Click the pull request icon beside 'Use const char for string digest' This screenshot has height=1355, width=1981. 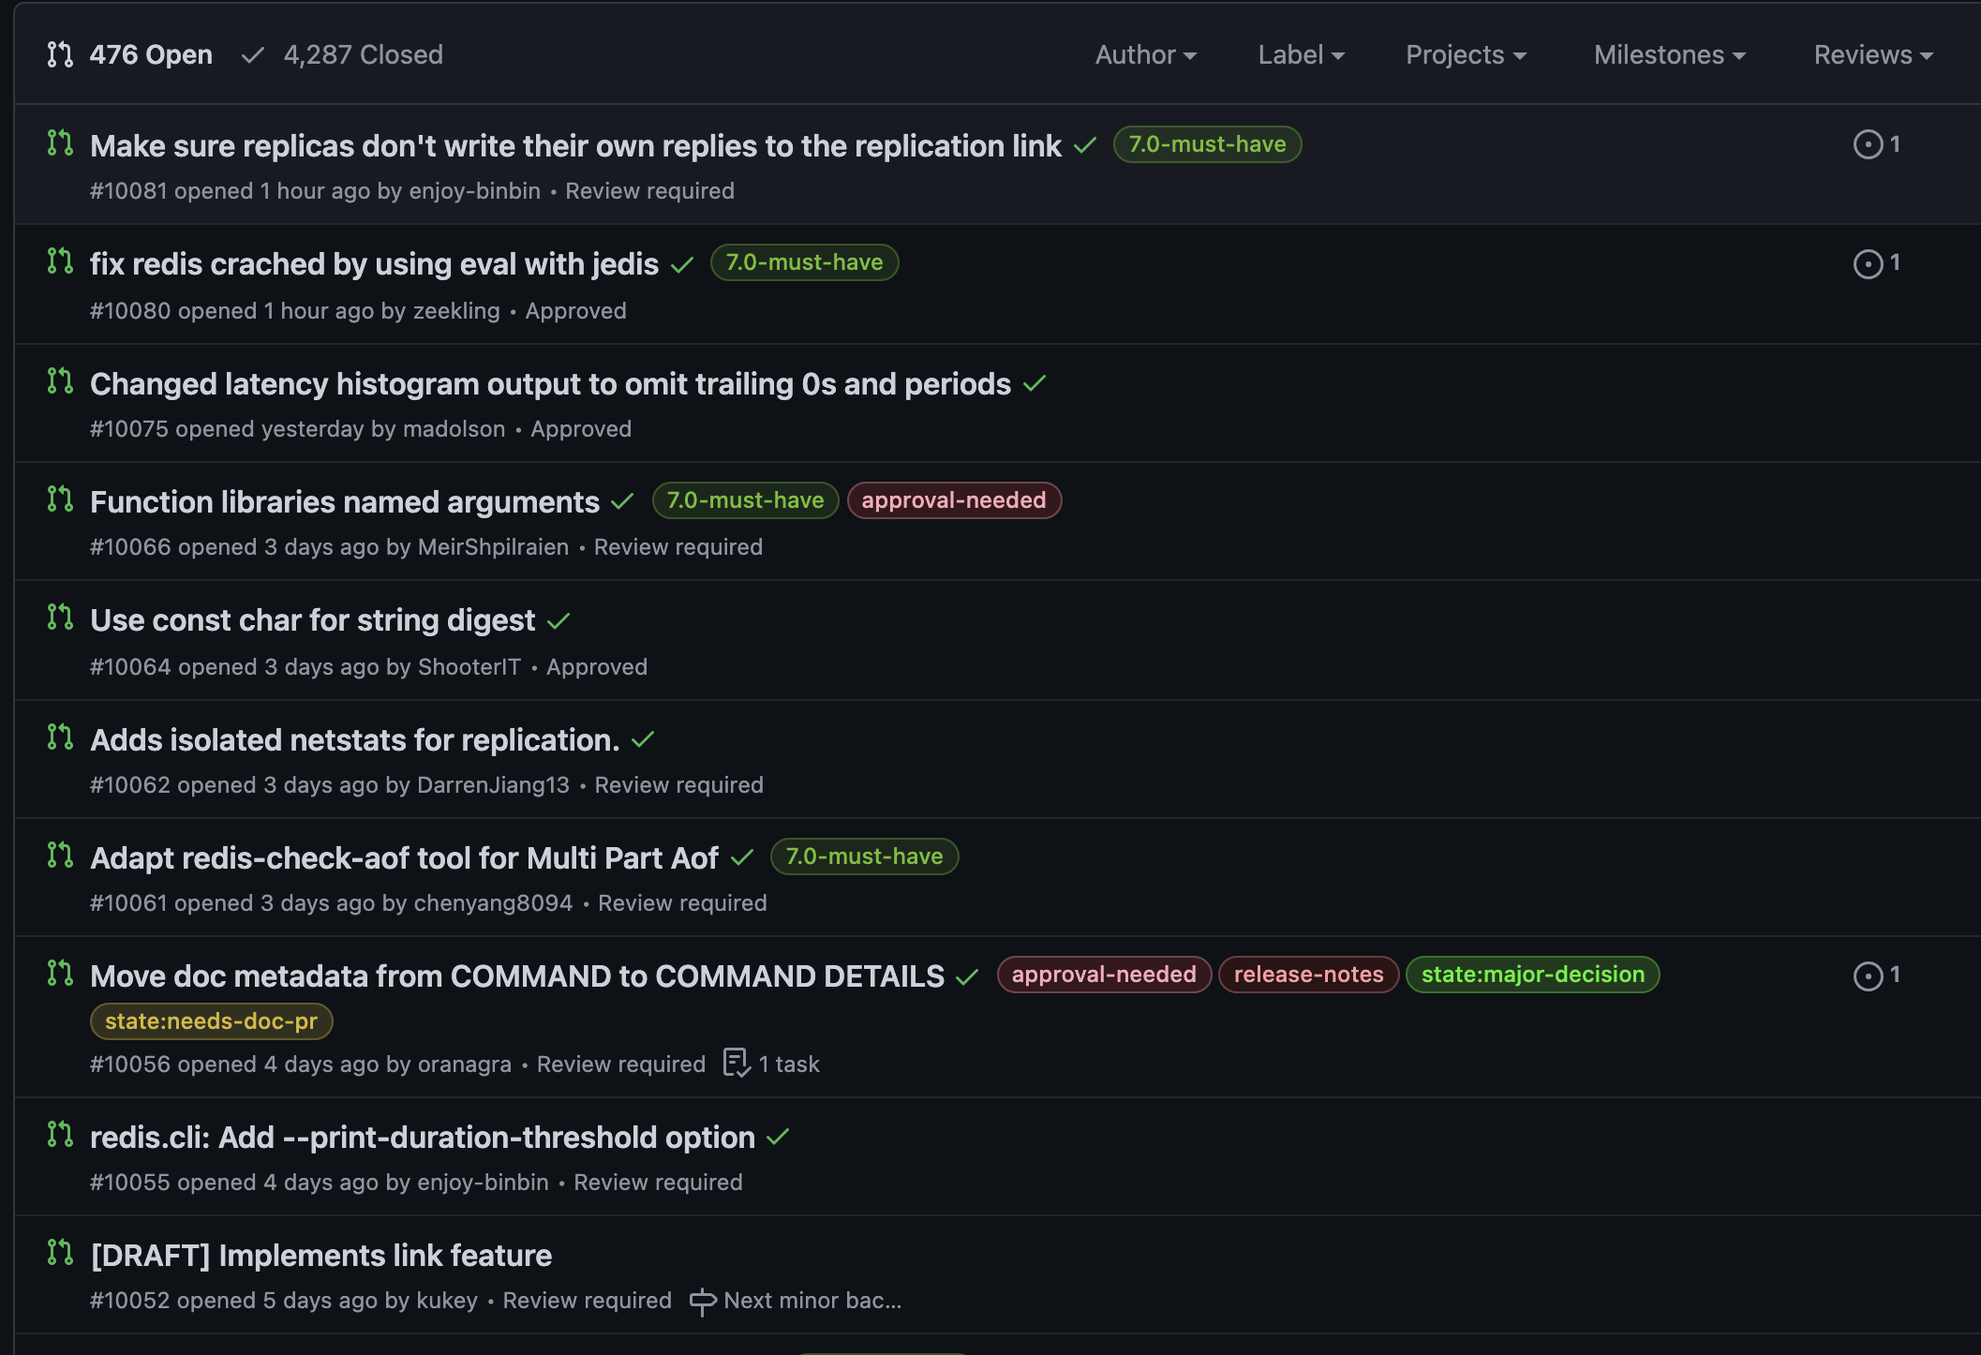point(60,618)
